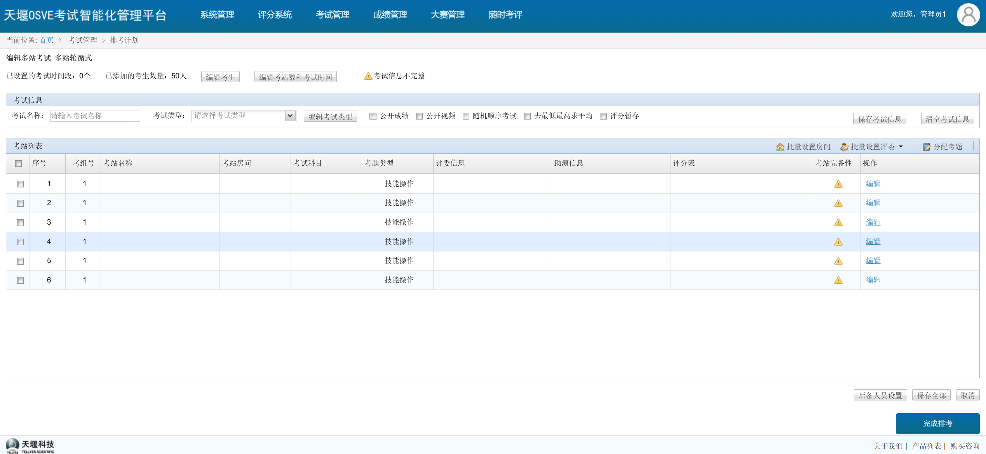Click the completeness warning icon in row 2
This screenshot has width=986, height=454.
(838, 203)
